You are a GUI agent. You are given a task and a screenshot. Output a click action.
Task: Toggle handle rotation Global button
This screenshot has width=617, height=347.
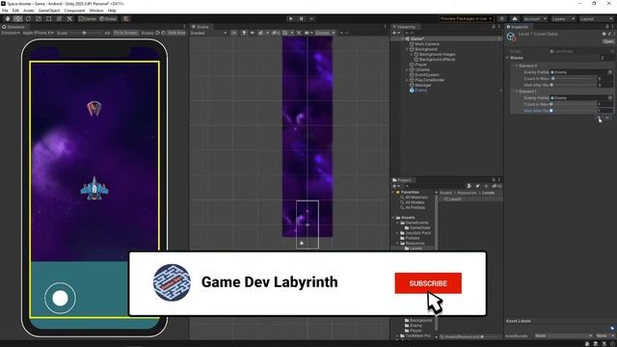108,19
